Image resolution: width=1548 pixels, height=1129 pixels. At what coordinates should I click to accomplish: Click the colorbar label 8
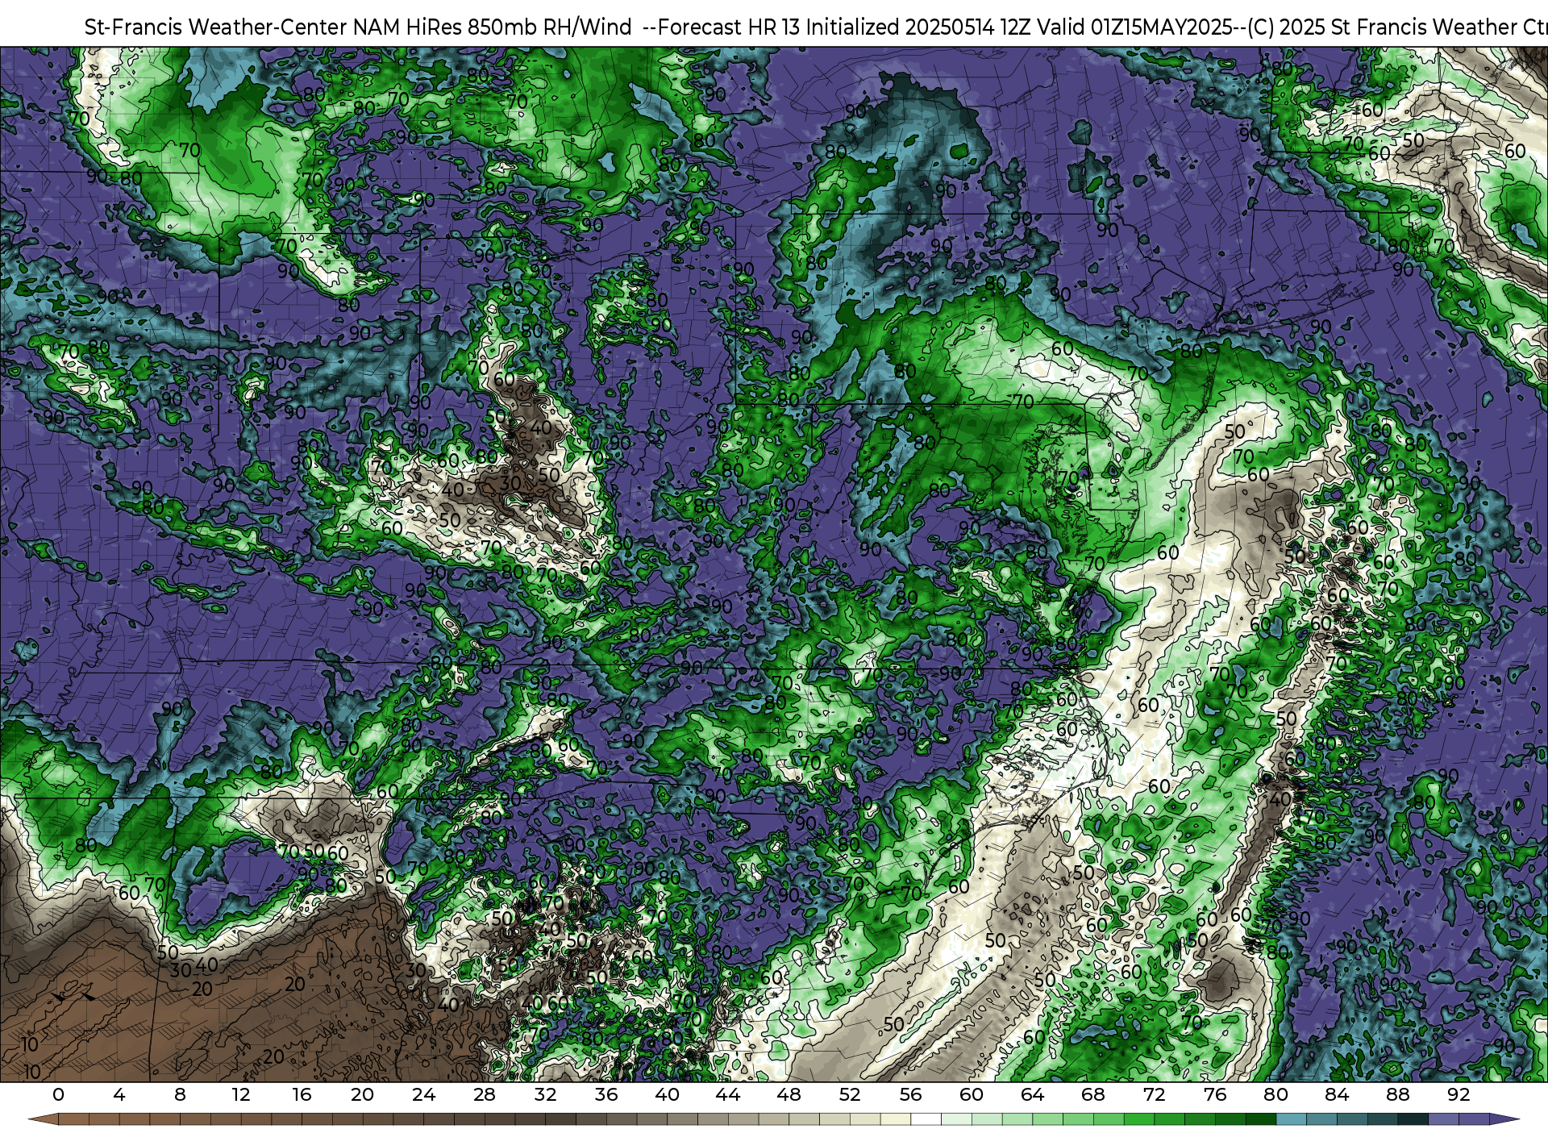click(180, 1094)
